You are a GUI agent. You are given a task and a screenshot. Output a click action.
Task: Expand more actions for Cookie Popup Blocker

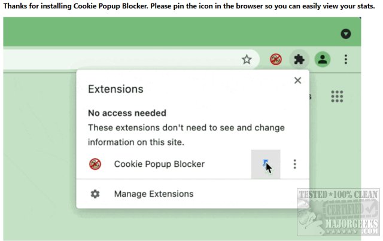coord(294,164)
